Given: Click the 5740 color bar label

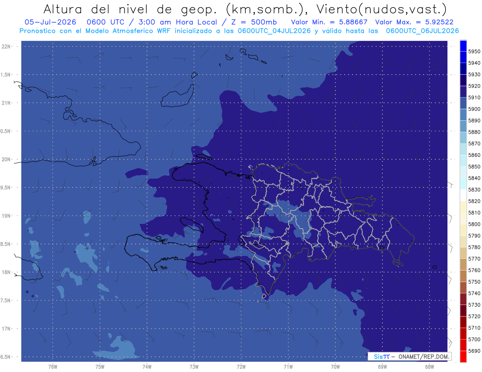Looking at the screenshot, I should [x=474, y=293].
